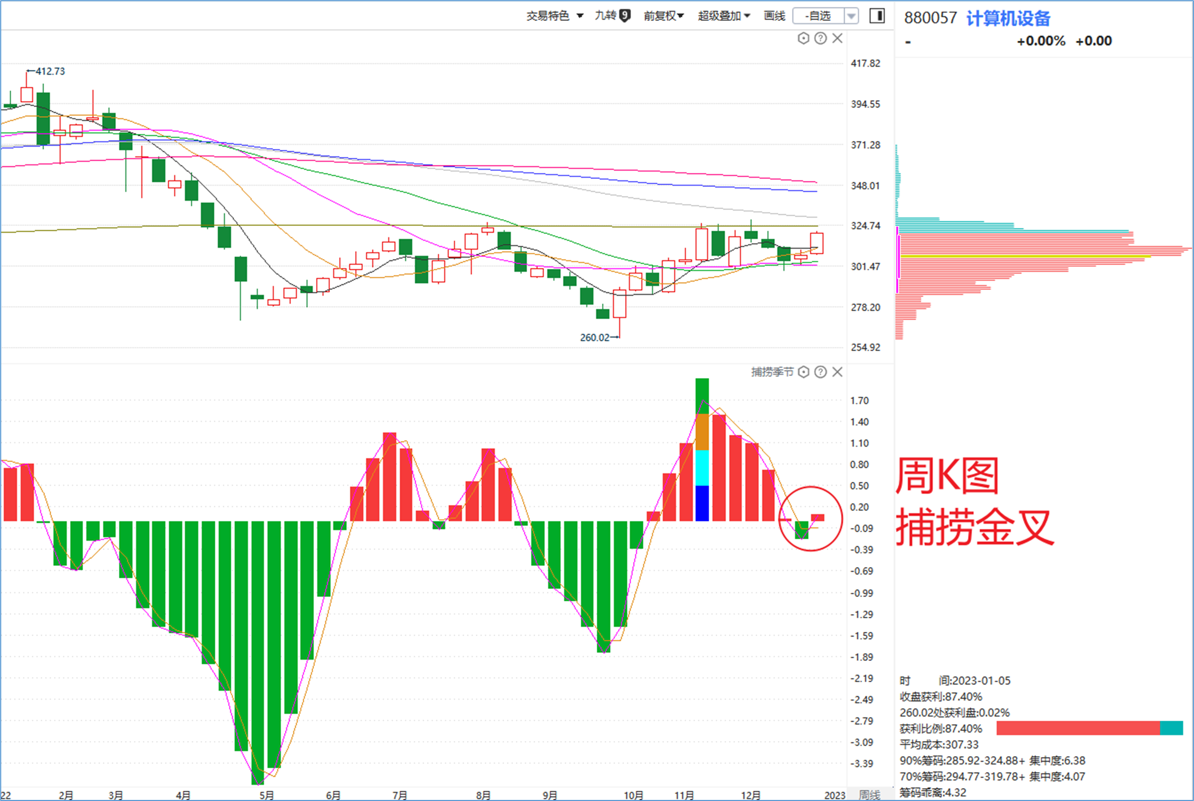Expand the 超级叠加 overlay dropdown

[724, 16]
